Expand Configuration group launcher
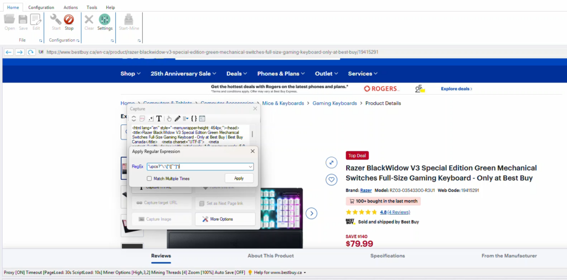The height and width of the screenshot is (280, 567). (x=78, y=40)
